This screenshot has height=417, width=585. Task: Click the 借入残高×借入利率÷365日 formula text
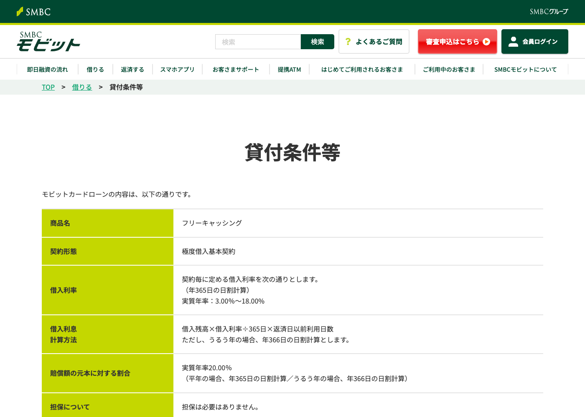[257, 329]
